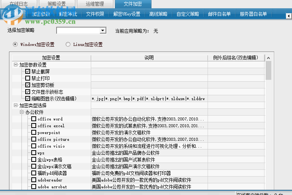Open the 加密参数 sub-tab
Screen dimensions: 292x195
(41, 14)
